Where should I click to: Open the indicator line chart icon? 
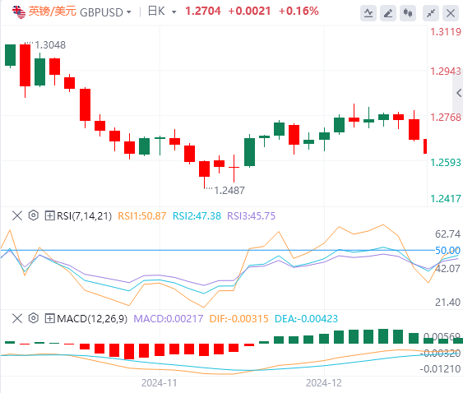coord(368,13)
